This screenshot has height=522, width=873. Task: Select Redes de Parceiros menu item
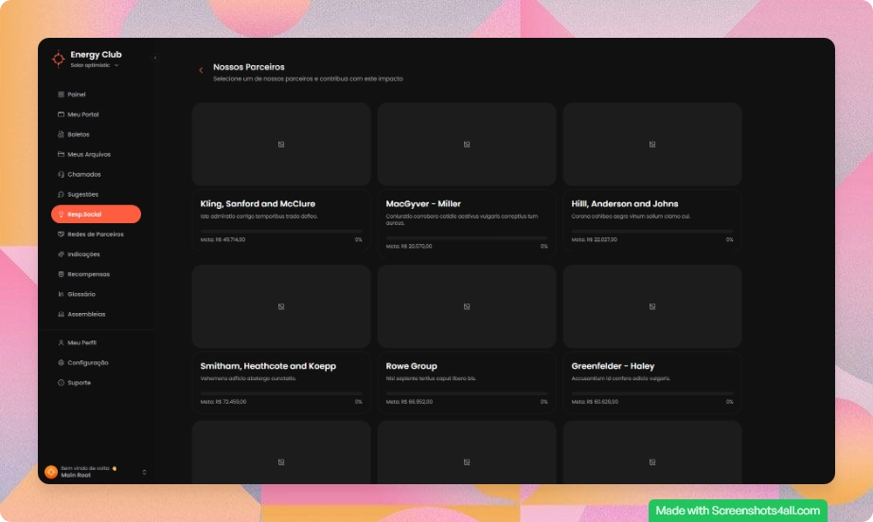pos(95,235)
